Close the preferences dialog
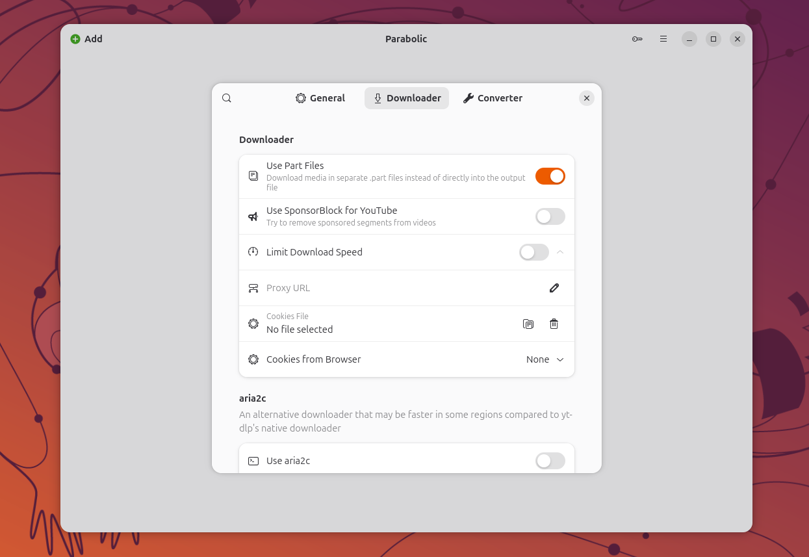 (x=587, y=98)
